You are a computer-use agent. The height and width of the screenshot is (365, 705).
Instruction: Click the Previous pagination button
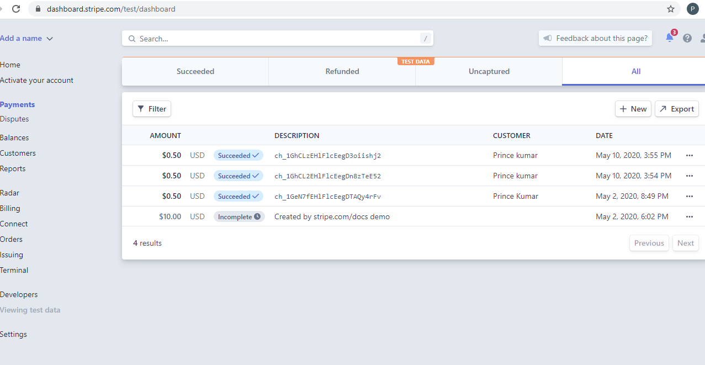click(x=649, y=243)
